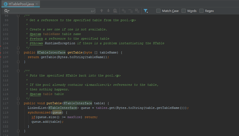Open the search history magnifier dropdown
The width and height of the screenshot is (239, 136).
point(7,11)
